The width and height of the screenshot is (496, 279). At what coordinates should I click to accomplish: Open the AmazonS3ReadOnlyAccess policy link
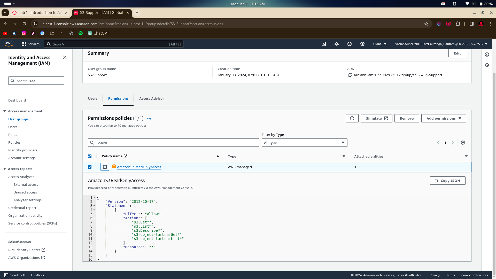[x=139, y=167]
